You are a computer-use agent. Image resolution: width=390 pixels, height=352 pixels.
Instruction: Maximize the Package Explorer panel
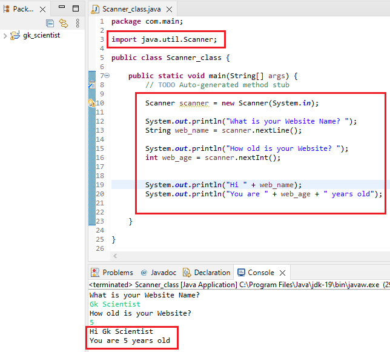76,8
